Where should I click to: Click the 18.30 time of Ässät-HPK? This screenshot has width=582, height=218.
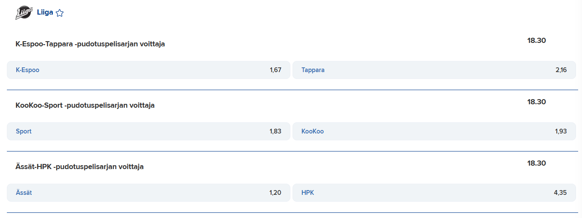(x=537, y=163)
